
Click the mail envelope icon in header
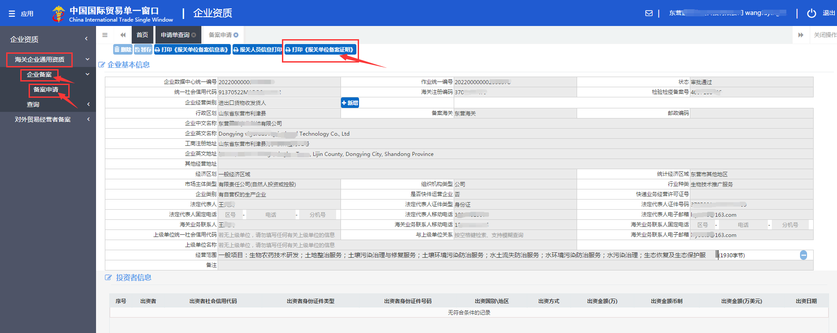tap(649, 13)
